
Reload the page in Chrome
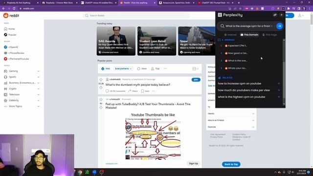[x=14, y=9]
